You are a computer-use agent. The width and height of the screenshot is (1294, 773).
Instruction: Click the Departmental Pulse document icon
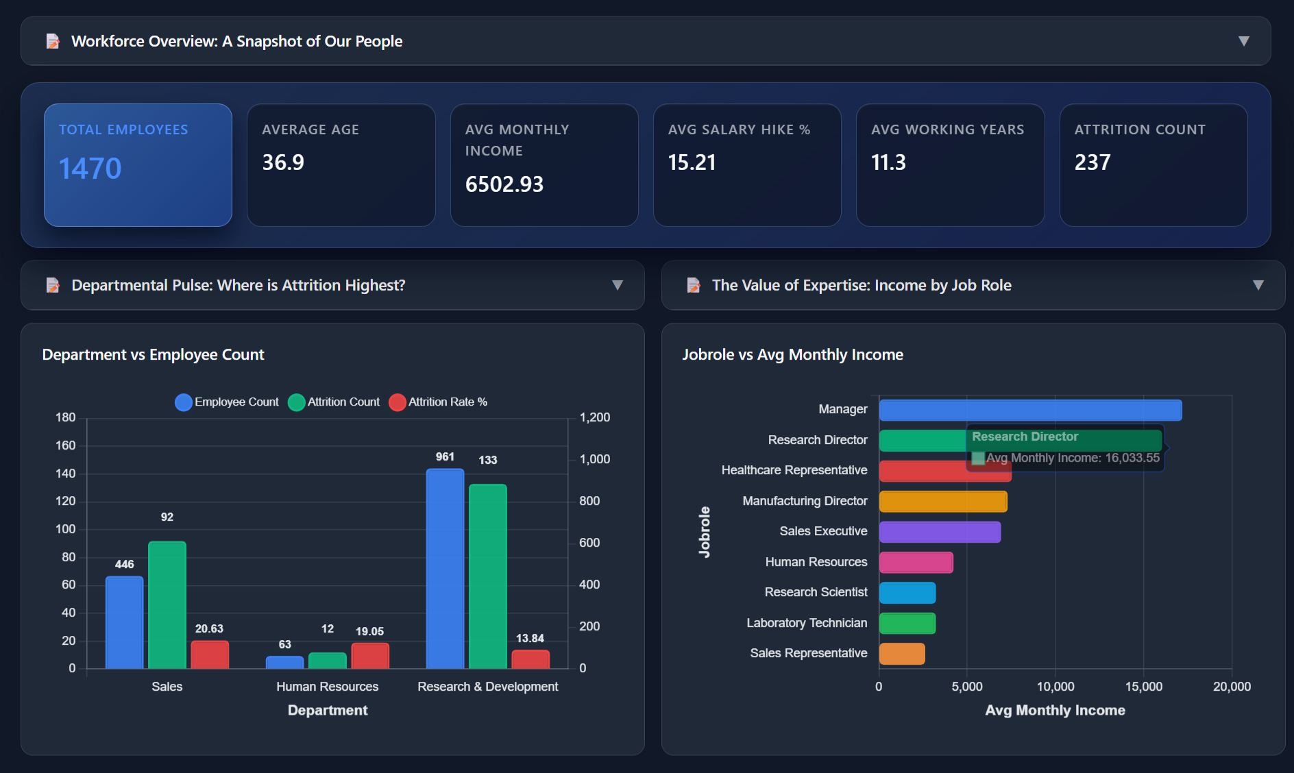click(53, 285)
